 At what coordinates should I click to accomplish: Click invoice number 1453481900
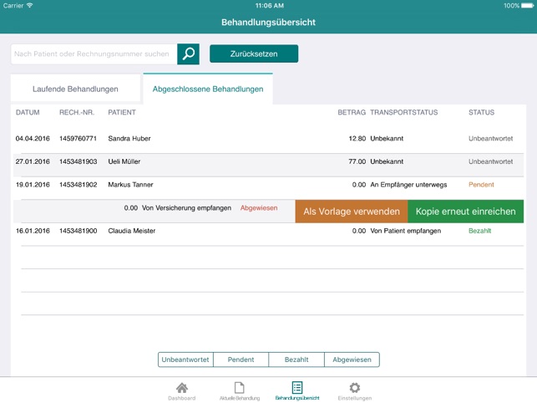[78, 231]
